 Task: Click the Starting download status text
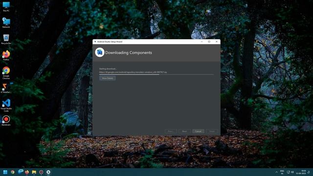tap(108, 68)
